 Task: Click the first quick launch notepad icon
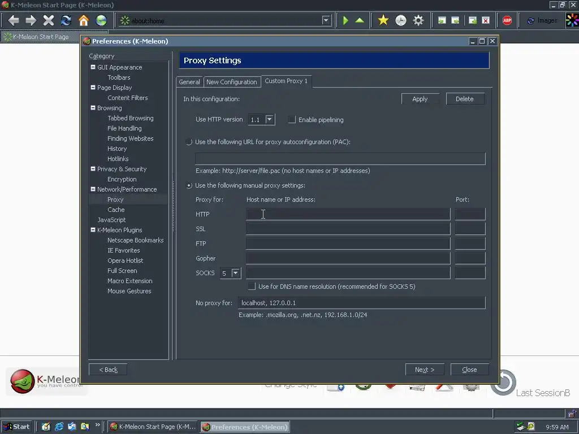pos(46,427)
